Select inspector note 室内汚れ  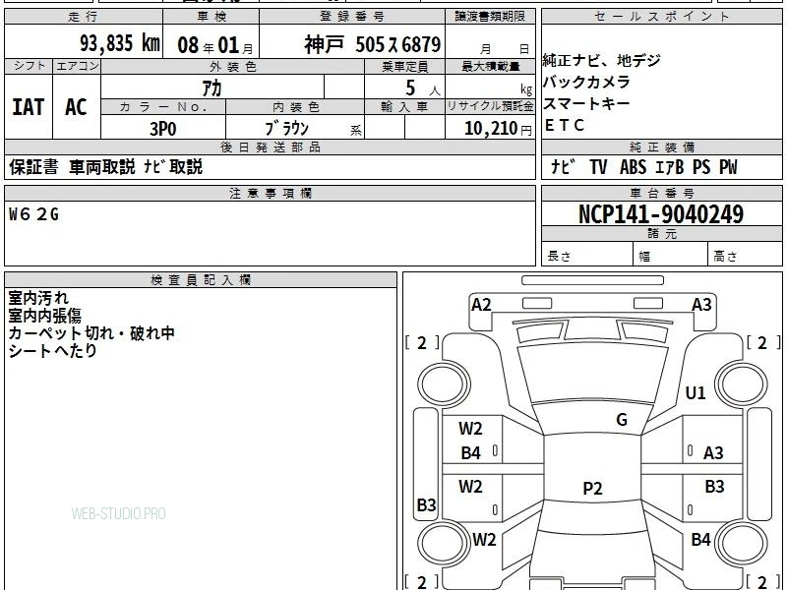tap(38, 298)
